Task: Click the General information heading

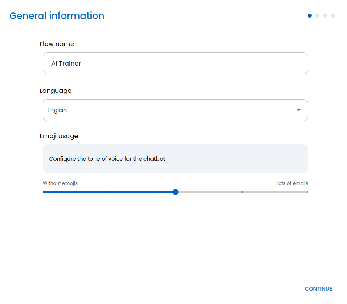Action: (57, 16)
